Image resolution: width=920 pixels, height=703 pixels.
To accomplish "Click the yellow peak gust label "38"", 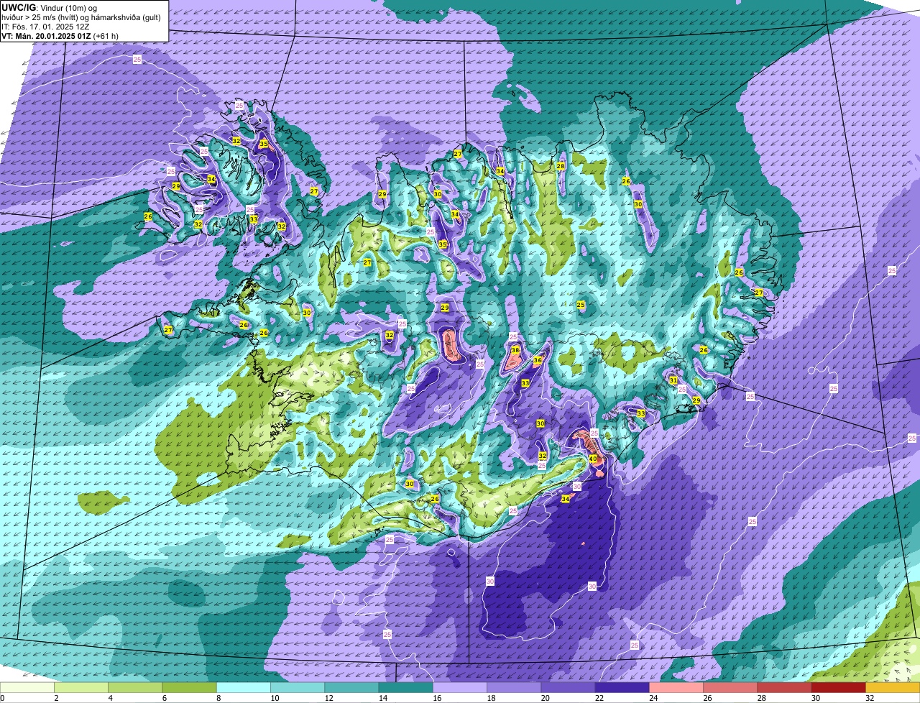I will tap(515, 350).
